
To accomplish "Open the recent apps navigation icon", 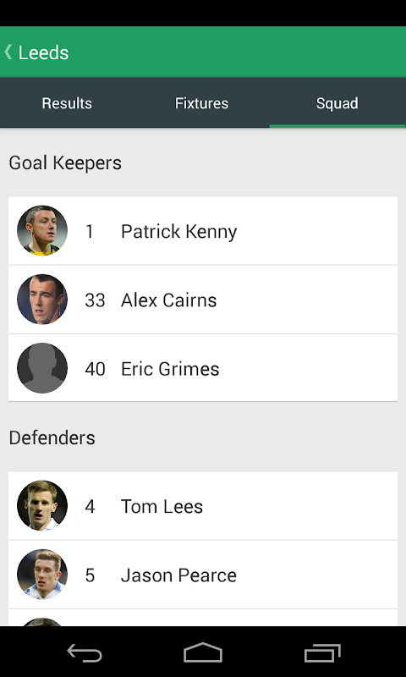I will [x=322, y=652].
